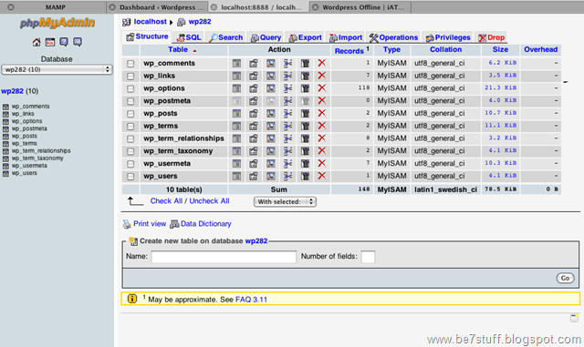Check the wp_postmeta checkbox
Viewport: 584px width, 347px height.
click(130, 101)
